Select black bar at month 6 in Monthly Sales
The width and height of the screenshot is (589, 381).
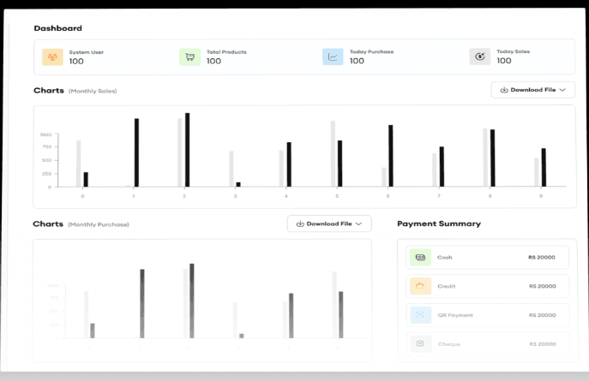390,156
